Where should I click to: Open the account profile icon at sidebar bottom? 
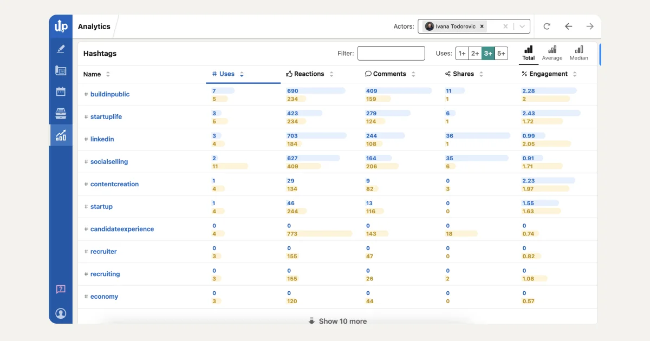[x=60, y=313]
